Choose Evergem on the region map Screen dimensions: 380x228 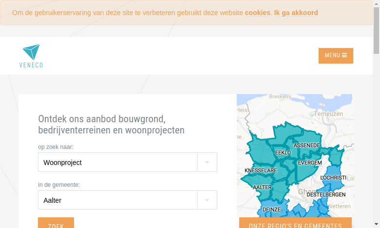pyautogui.click(x=310, y=163)
